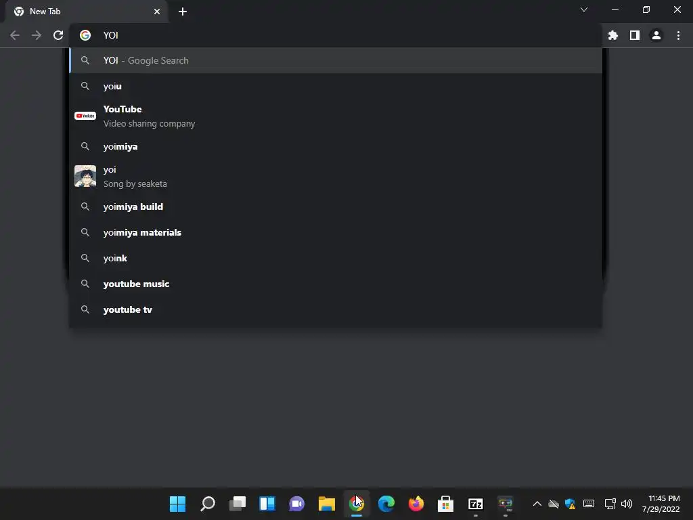Viewport: 693px width, 520px height.
Task: Open the profile avatar menu
Action: 656,35
